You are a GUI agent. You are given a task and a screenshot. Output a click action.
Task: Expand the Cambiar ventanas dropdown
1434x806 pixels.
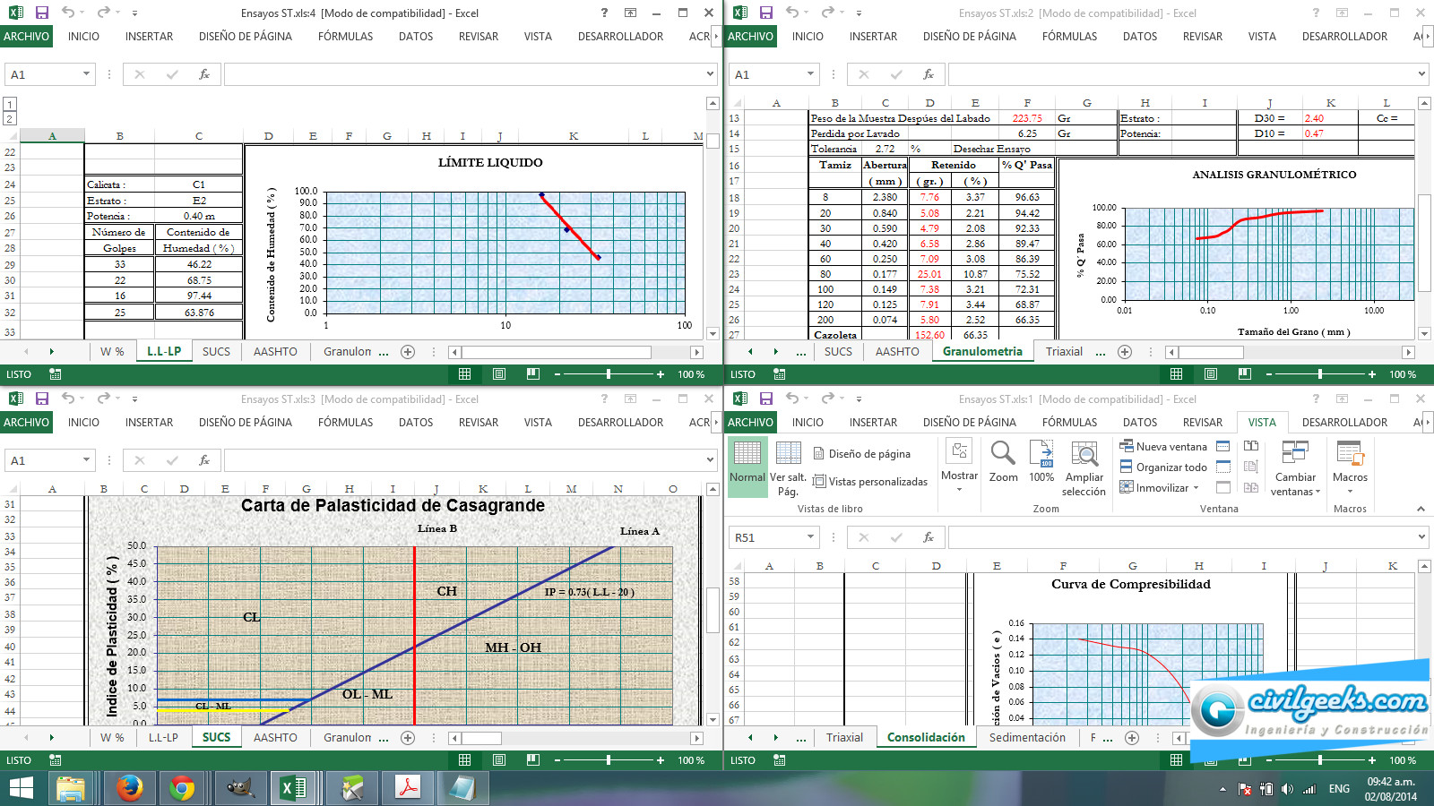pos(1295,484)
